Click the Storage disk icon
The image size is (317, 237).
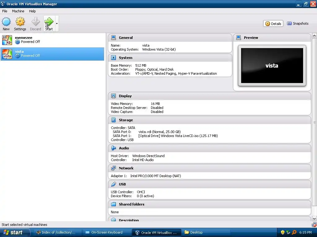coord(114,120)
